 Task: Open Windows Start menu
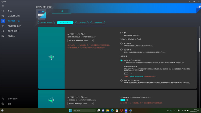70,110
